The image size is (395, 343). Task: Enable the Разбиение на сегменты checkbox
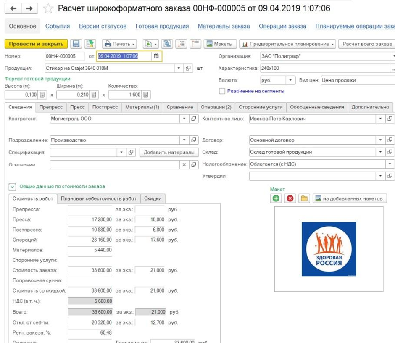222,91
